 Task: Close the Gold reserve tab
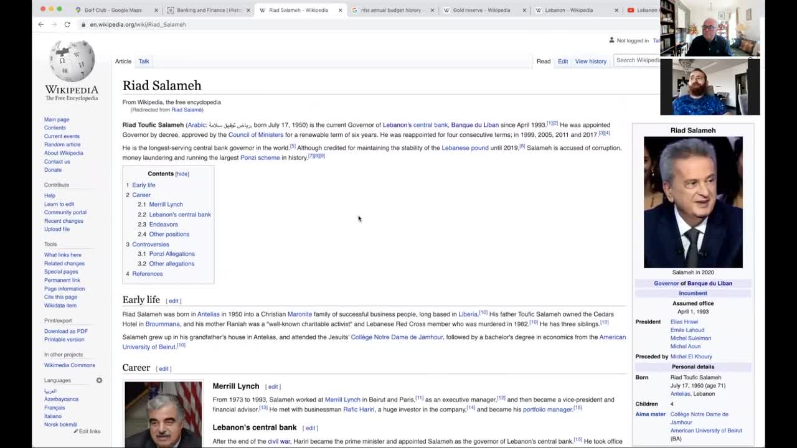[524, 10]
